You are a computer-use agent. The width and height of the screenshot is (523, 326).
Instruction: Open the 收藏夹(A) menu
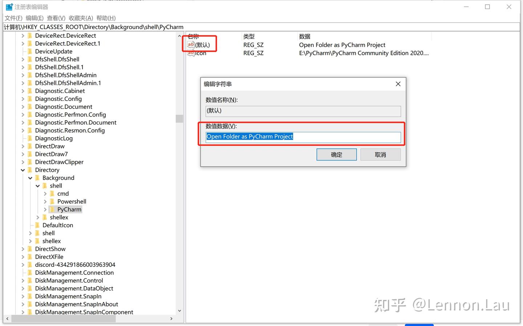pyautogui.click(x=80, y=18)
